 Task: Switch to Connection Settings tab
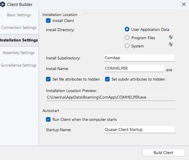19,27
